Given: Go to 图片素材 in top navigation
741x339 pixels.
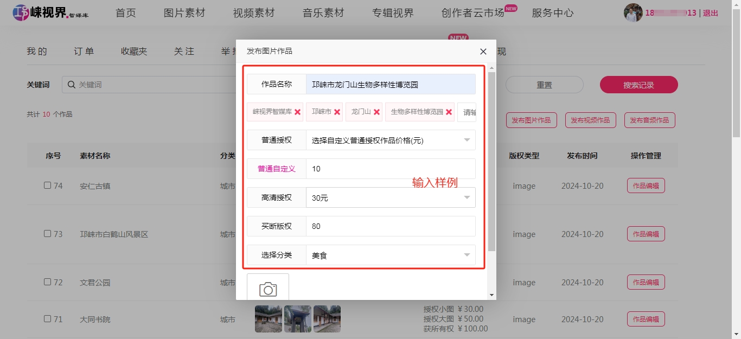Looking at the screenshot, I should [x=184, y=13].
